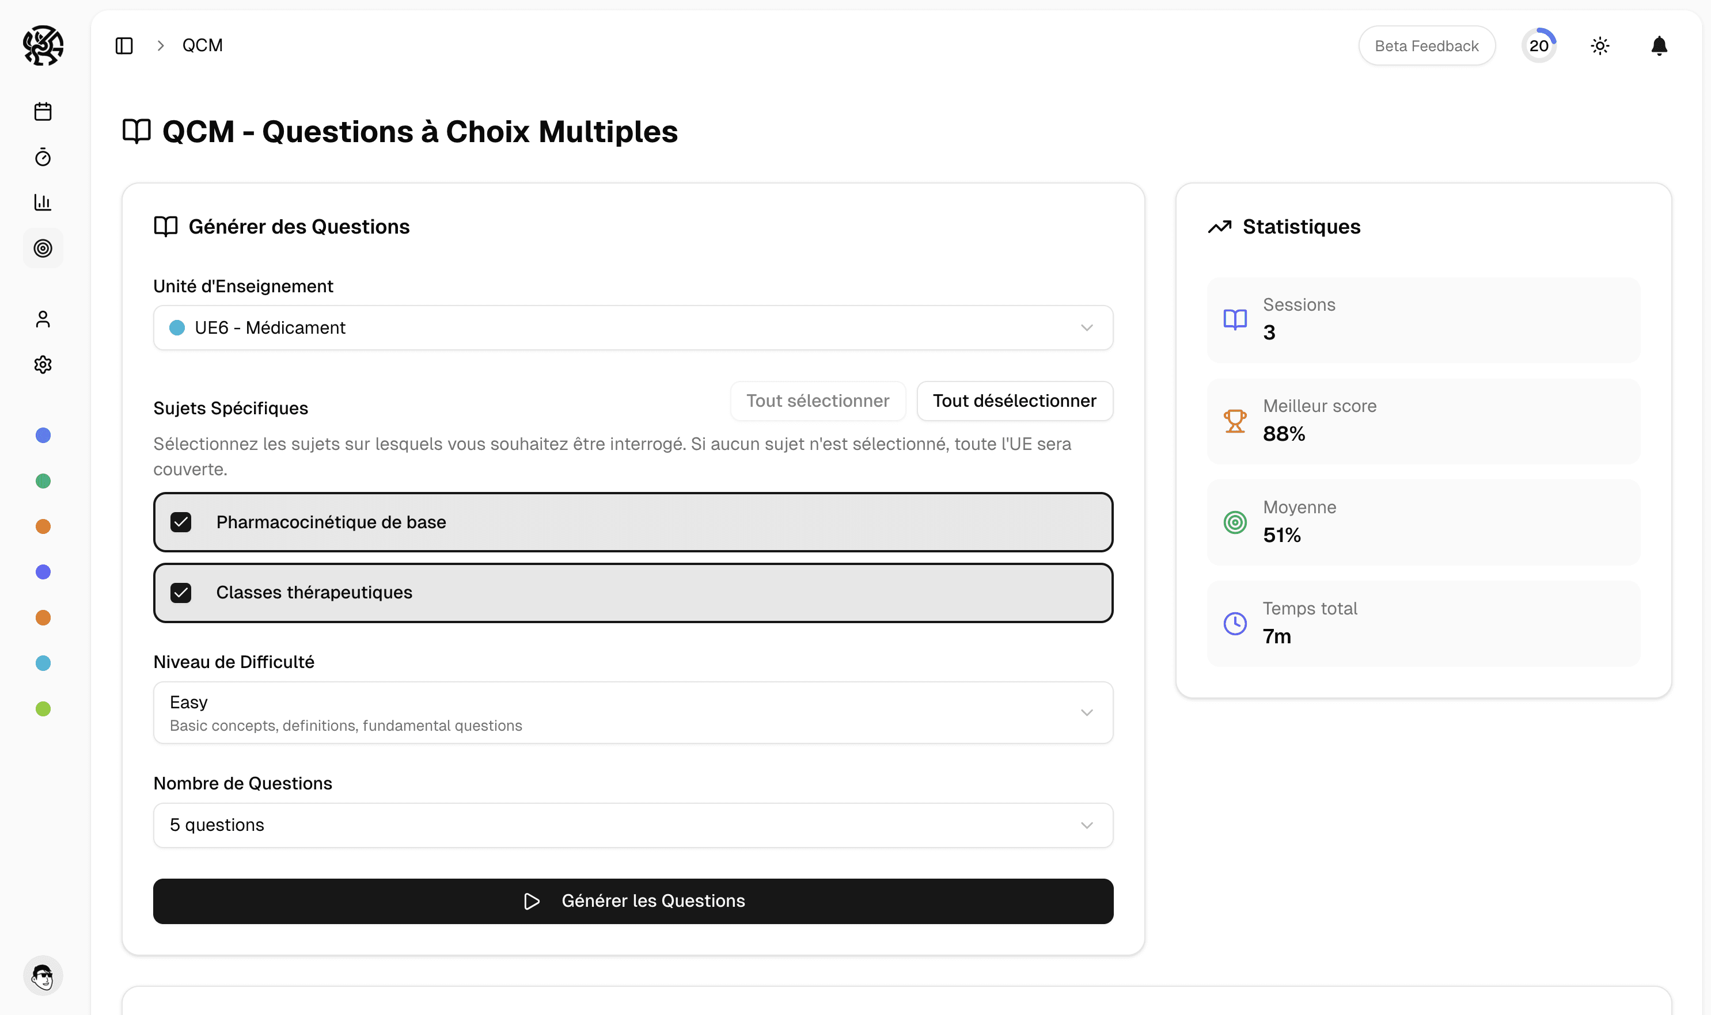
Task: Open the Beta Feedback button
Action: click(1427, 46)
